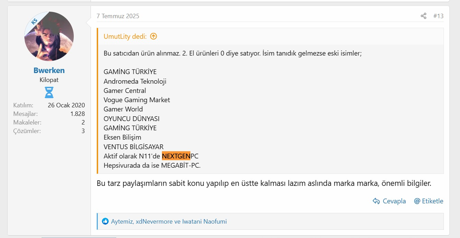Click the blue thumbs-up like icon
Image resolution: width=460 pixels, height=238 pixels.
point(105,221)
